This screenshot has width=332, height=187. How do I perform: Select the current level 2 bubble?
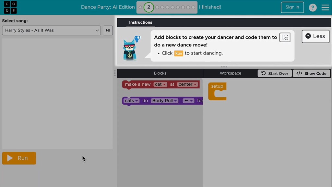[x=149, y=7]
